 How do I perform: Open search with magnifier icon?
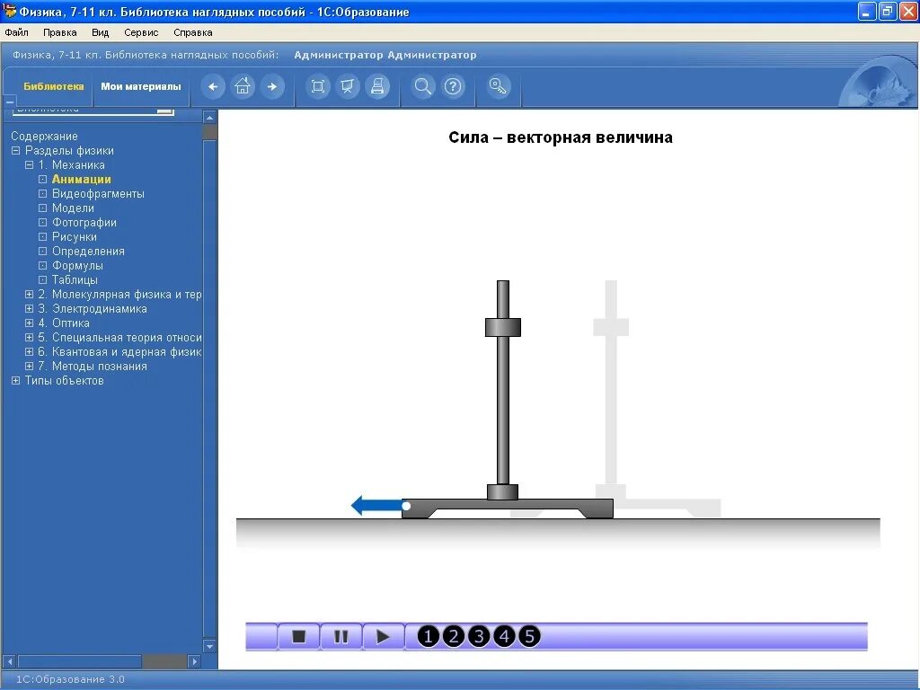tap(422, 87)
